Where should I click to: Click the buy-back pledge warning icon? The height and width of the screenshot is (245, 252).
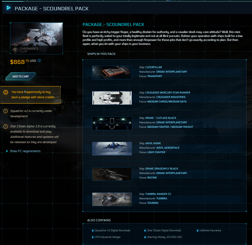point(6,92)
